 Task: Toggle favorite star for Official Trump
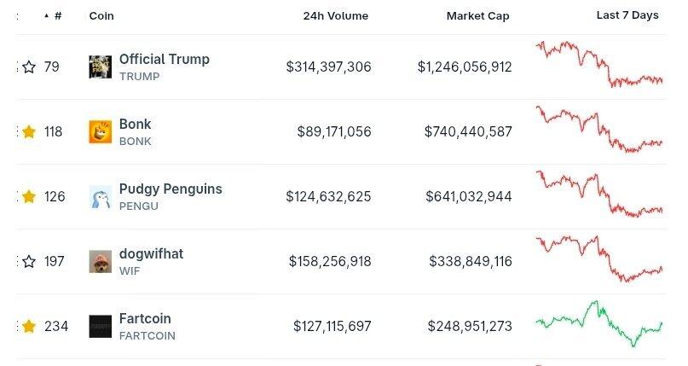[x=29, y=67]
